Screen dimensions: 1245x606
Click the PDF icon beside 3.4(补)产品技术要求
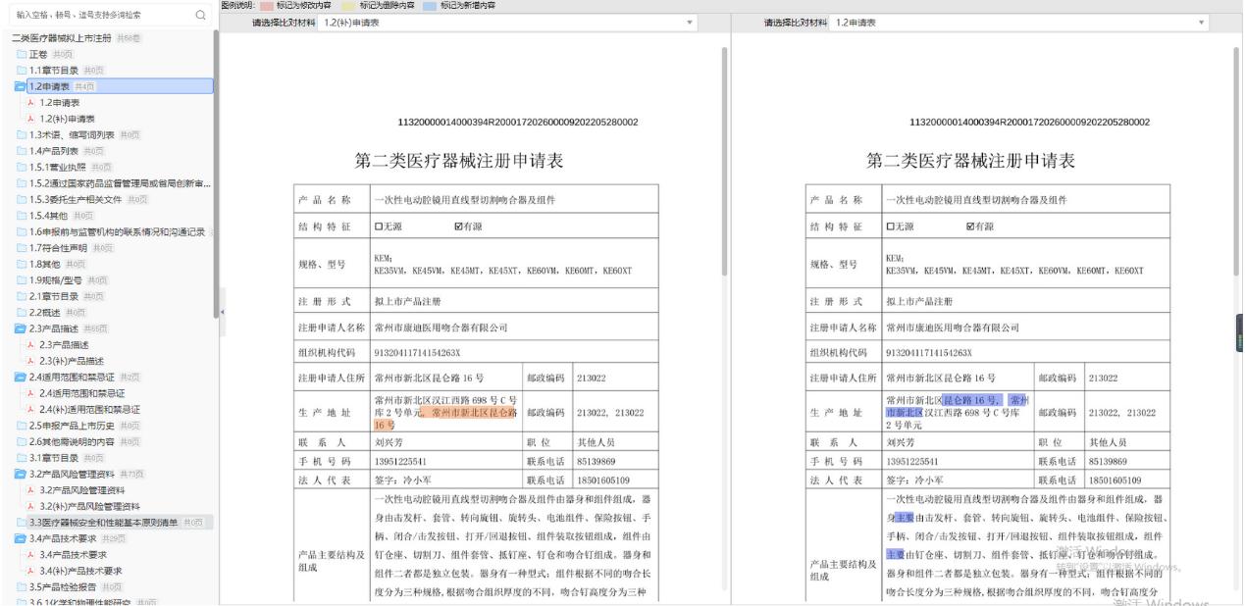click(x=30, y=571)
